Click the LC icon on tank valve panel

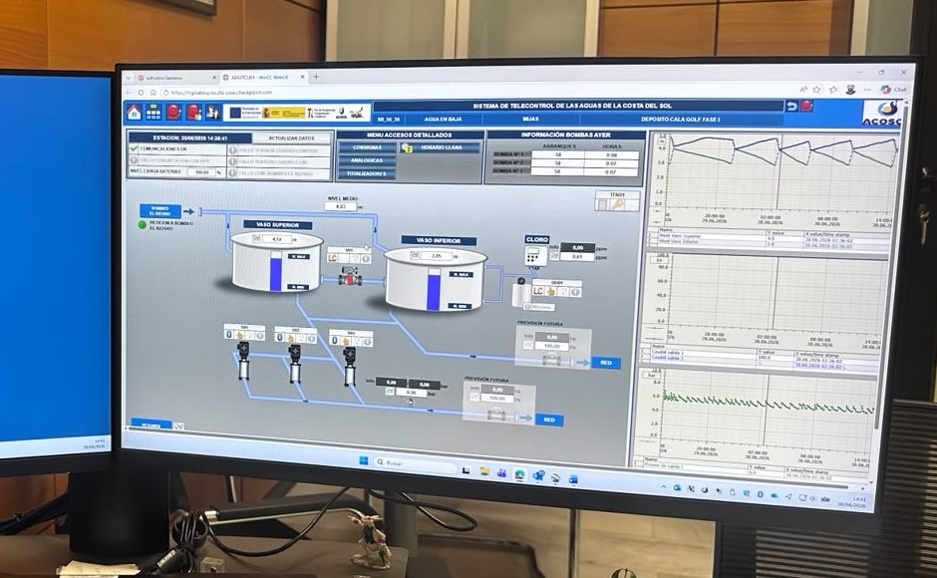click(333, 259)
